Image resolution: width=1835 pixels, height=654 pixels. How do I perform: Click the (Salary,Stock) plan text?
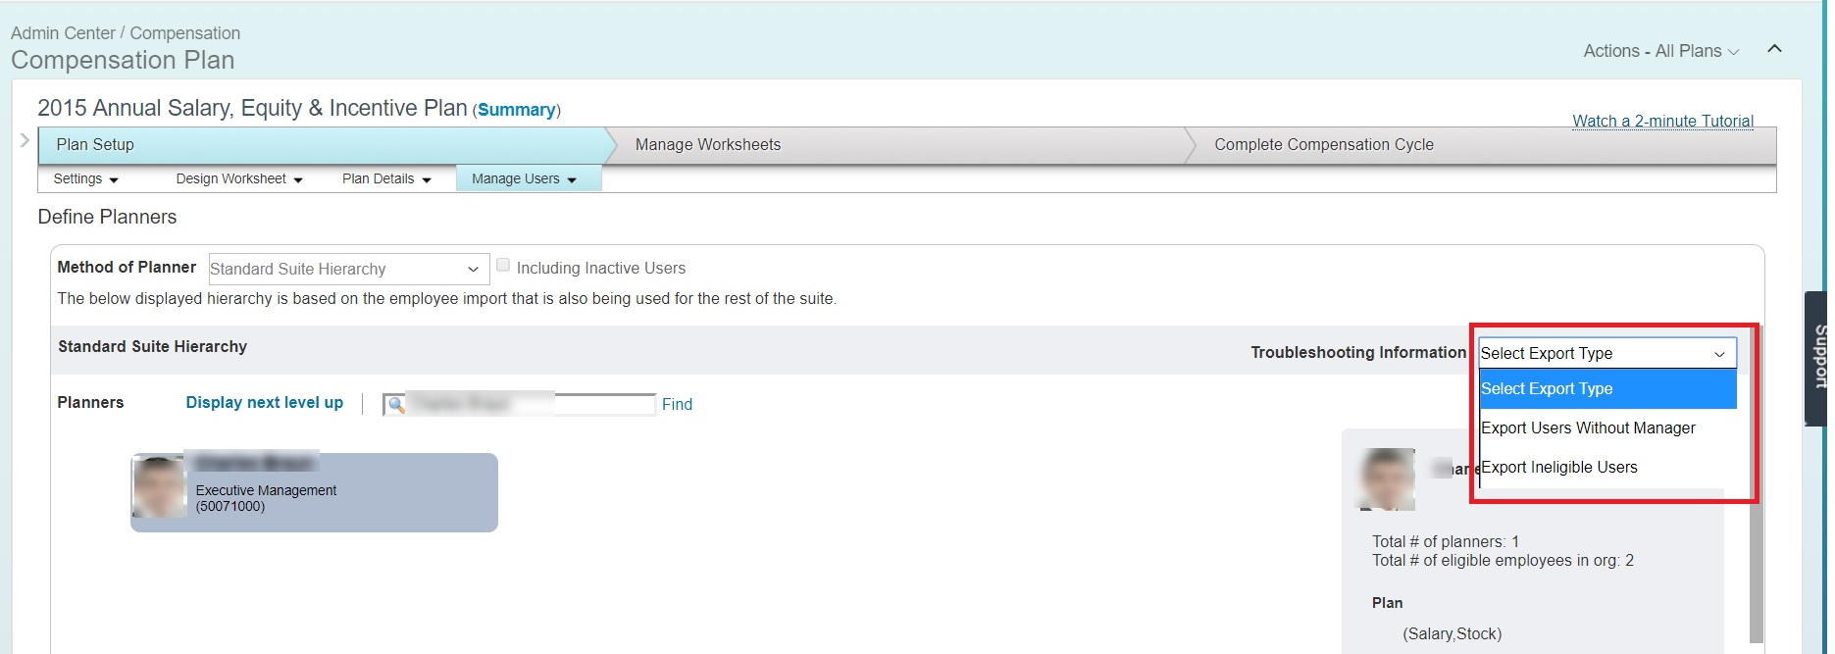tap(1453, 633)
